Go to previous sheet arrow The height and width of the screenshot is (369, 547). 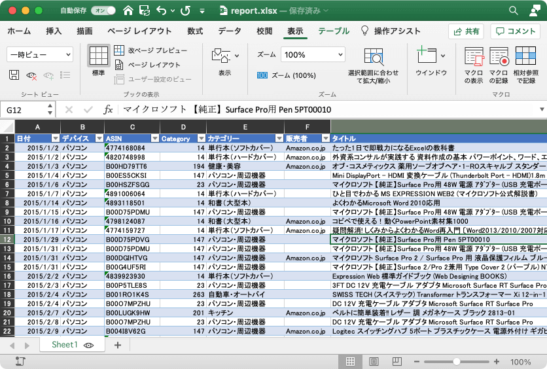click(x=12, y=345)
